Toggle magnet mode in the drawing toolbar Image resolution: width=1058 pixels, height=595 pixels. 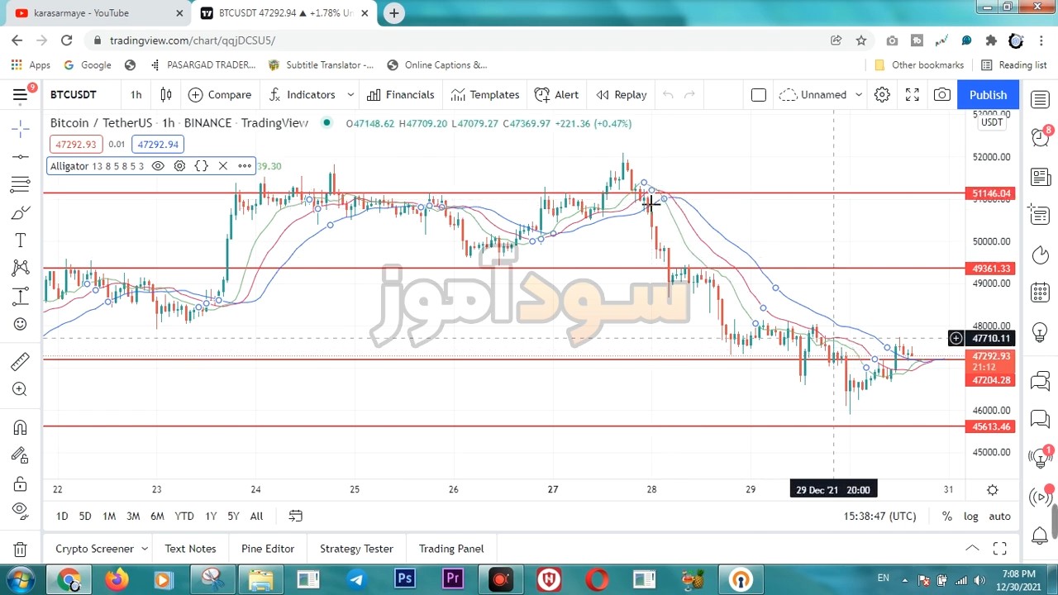[21, 427]
